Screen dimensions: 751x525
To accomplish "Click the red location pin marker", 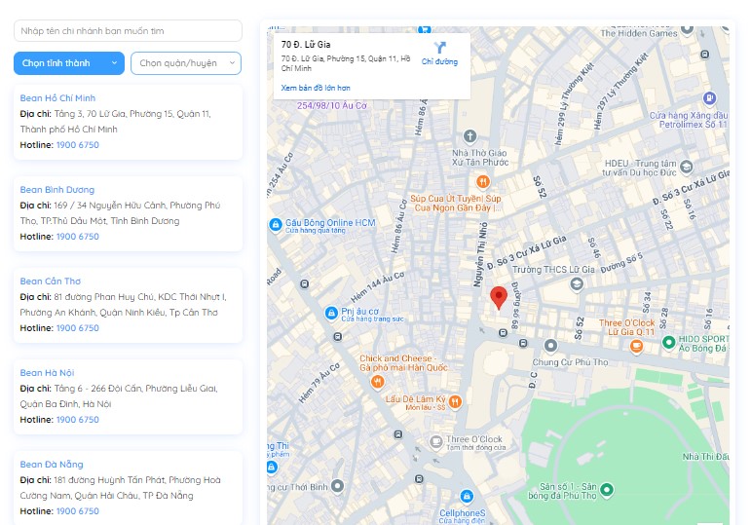I will coord(499,298).
